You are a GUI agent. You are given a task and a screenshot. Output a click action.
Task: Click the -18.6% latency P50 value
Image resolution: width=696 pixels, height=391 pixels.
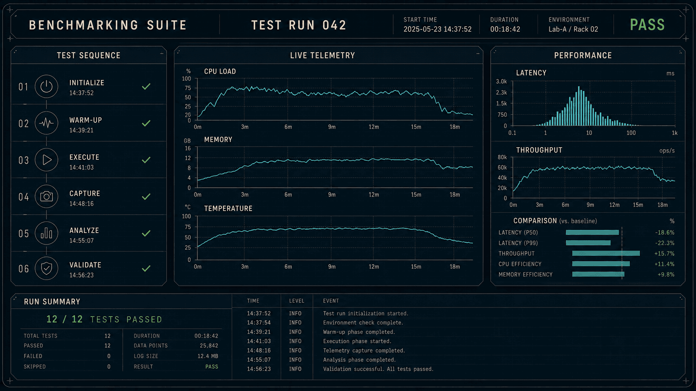(664, 232)
